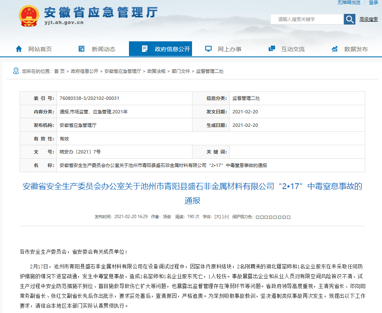Screen dimensions: 382x313
Task: Click the site title 安徽省应急管理厅
Action: pyautogui.click(x=101, y=12)
